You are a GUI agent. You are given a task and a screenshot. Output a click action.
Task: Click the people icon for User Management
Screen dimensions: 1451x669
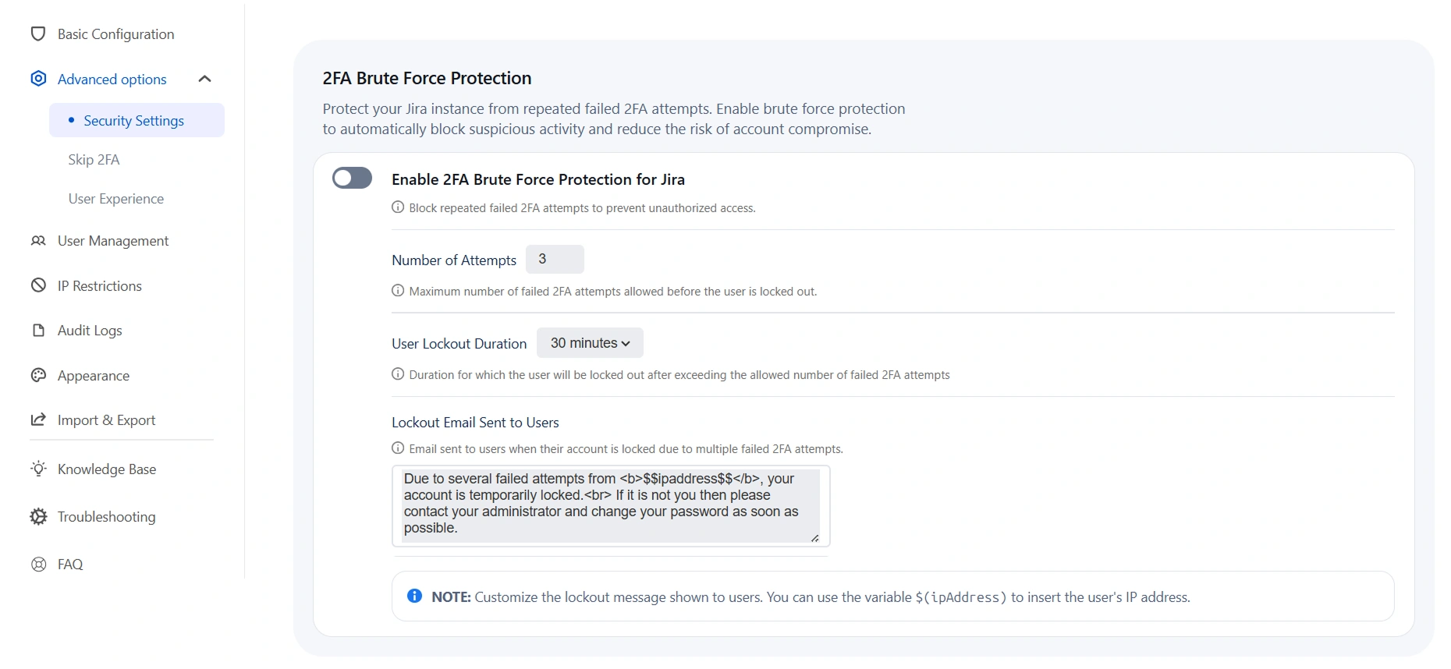coord(37,241)
